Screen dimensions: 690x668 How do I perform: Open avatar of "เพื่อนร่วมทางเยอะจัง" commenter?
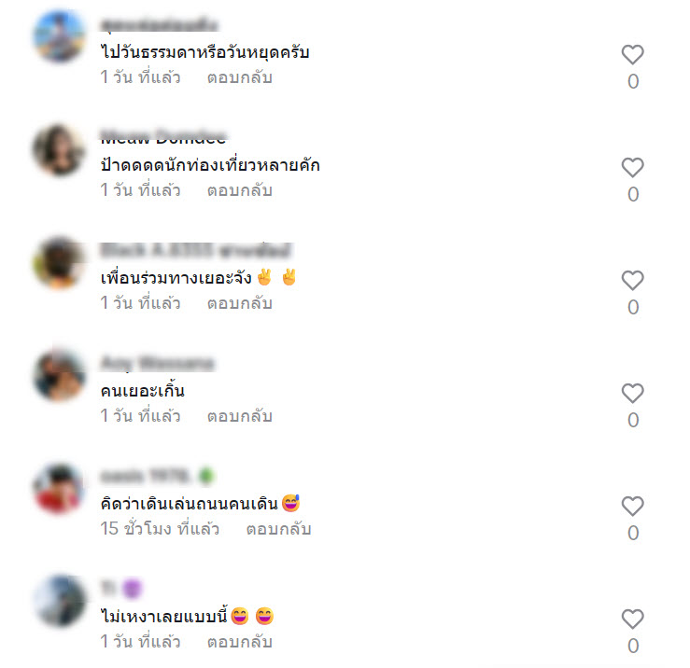(x=60, y=262)
